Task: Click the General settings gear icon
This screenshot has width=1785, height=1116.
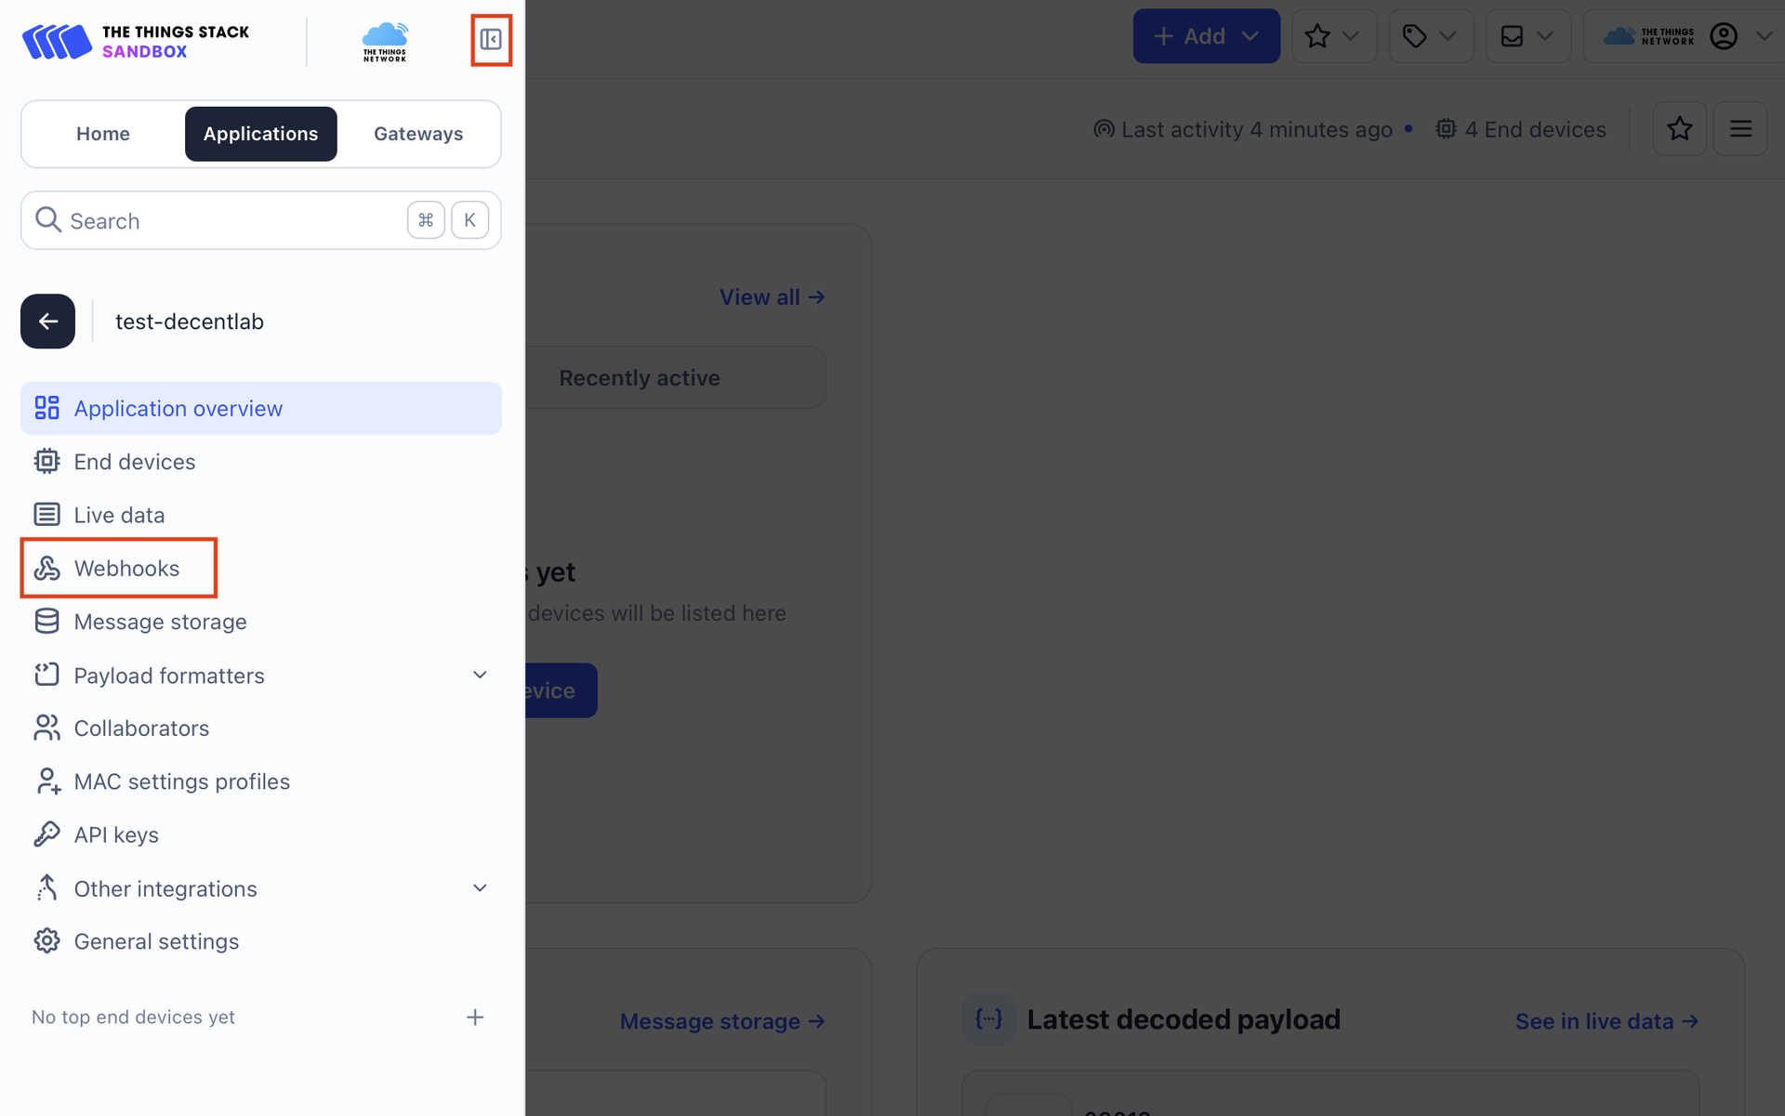Action: pos(47,941)
